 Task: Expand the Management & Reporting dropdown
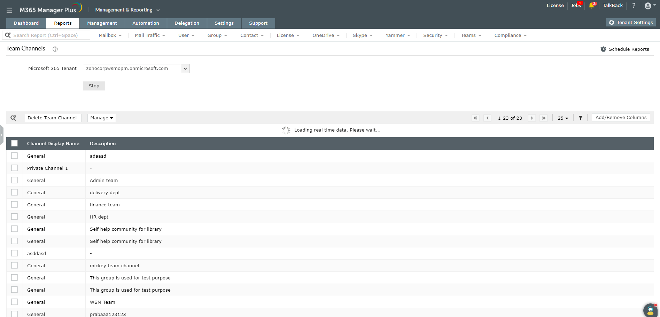(127, 10)
